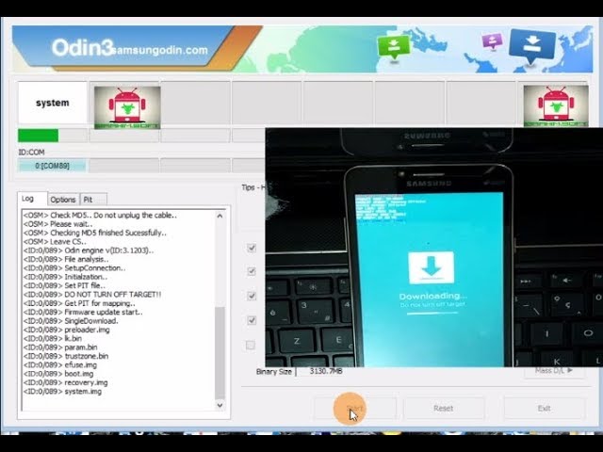Click the Start button

pos(355,408)
